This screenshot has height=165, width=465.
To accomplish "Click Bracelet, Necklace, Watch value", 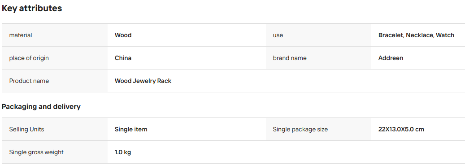I will (416, 35).
